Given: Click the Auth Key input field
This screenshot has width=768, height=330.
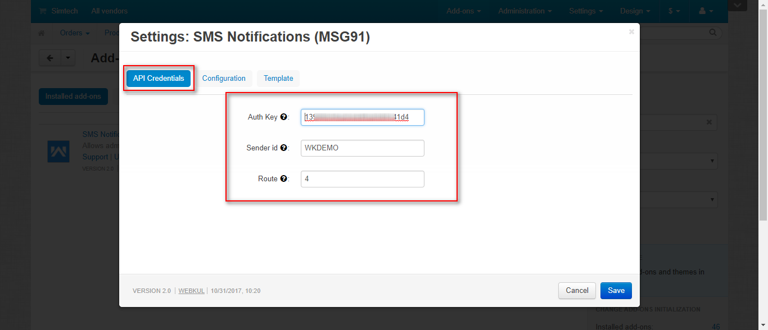Looking at the screenshot, I should [363, 117].
